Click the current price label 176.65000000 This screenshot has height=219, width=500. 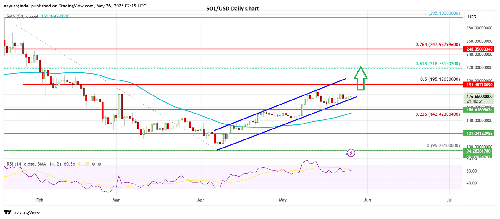479,97
